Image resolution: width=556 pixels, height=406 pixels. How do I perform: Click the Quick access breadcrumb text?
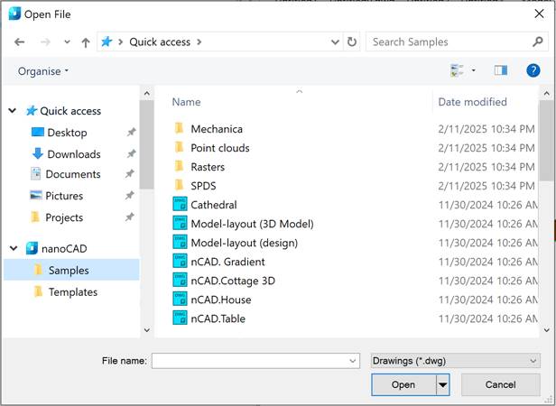[160, 42]
